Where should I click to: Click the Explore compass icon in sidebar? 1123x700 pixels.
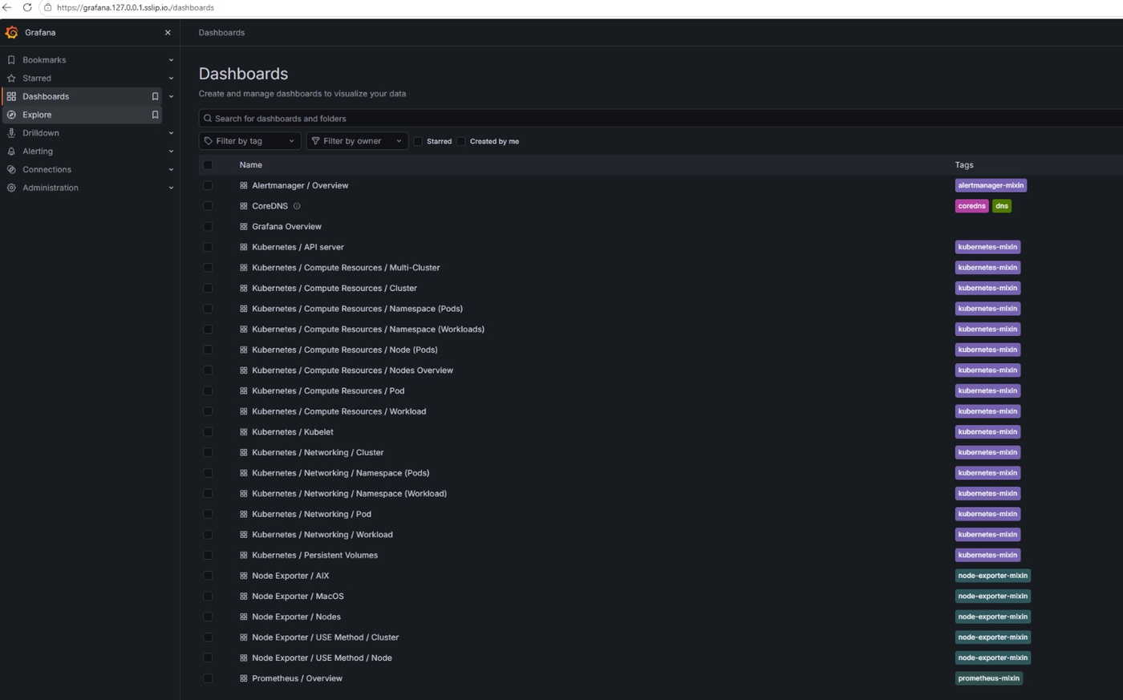coord(11,115)
